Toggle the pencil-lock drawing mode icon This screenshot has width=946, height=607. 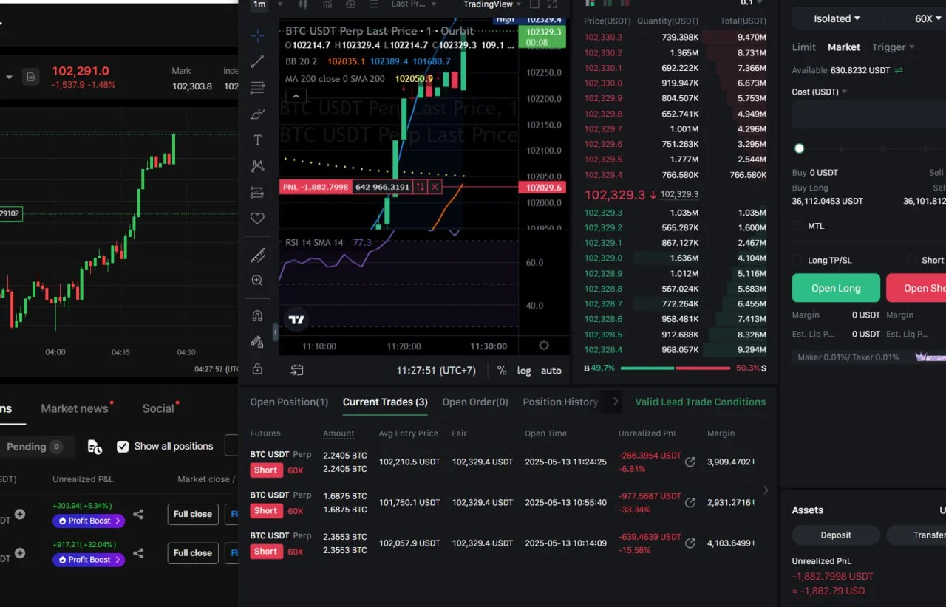coord(257,342)
